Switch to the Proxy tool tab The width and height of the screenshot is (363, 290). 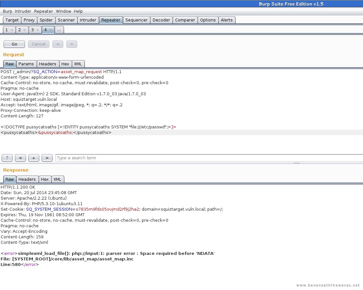coord(29,20)
